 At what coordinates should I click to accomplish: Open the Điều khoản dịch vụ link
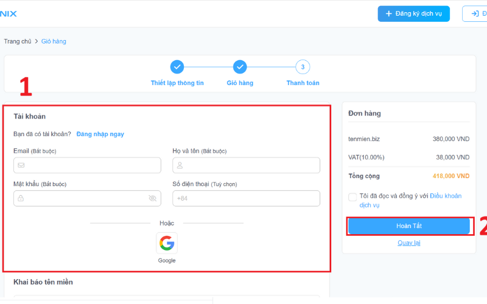[445, 196]
